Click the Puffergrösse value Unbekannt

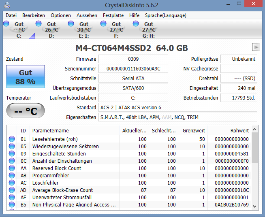click(239, 59)
